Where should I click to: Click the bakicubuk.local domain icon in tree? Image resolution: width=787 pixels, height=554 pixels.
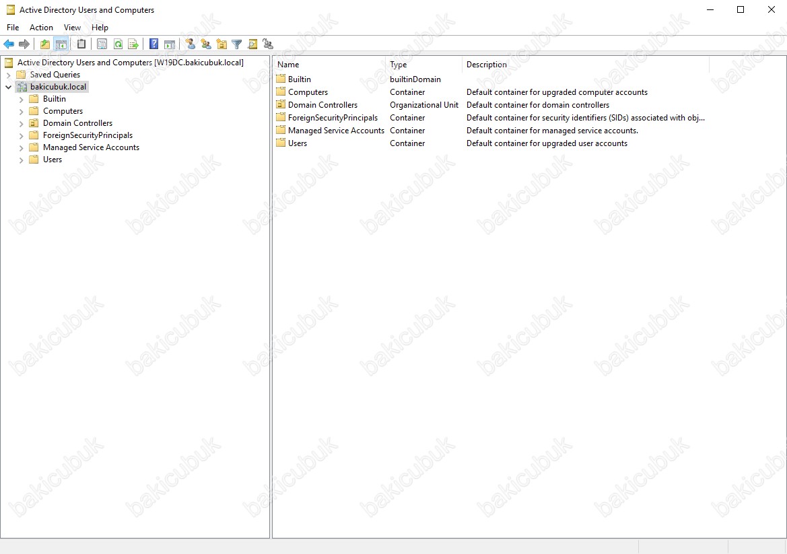tap(22, 87)
